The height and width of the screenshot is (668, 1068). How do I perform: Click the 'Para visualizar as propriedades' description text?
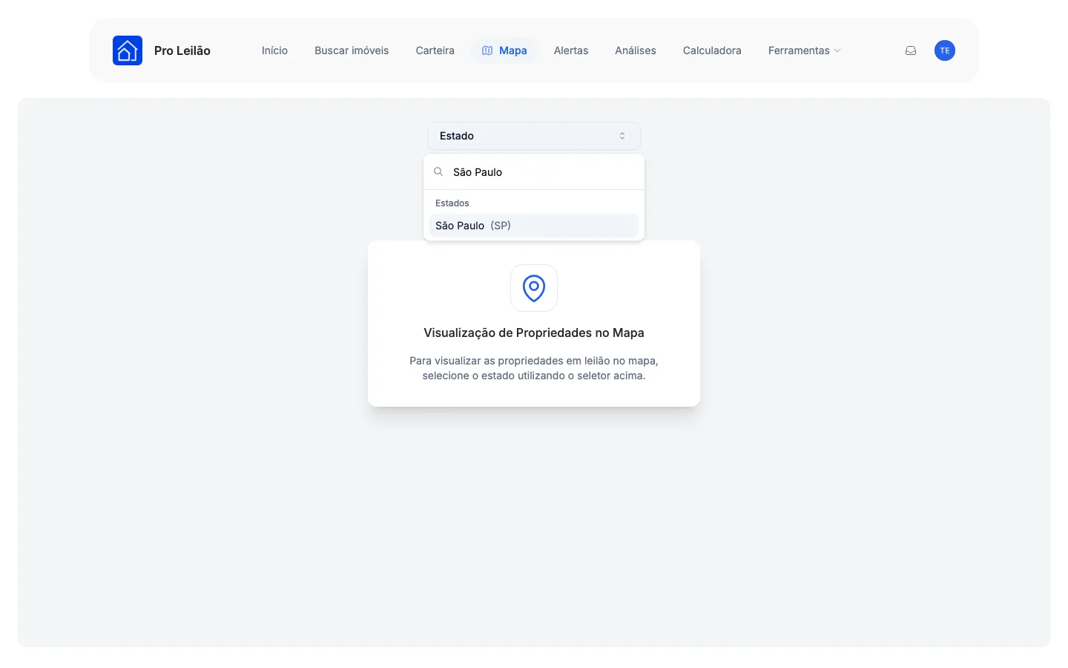[x=534, y=368]
